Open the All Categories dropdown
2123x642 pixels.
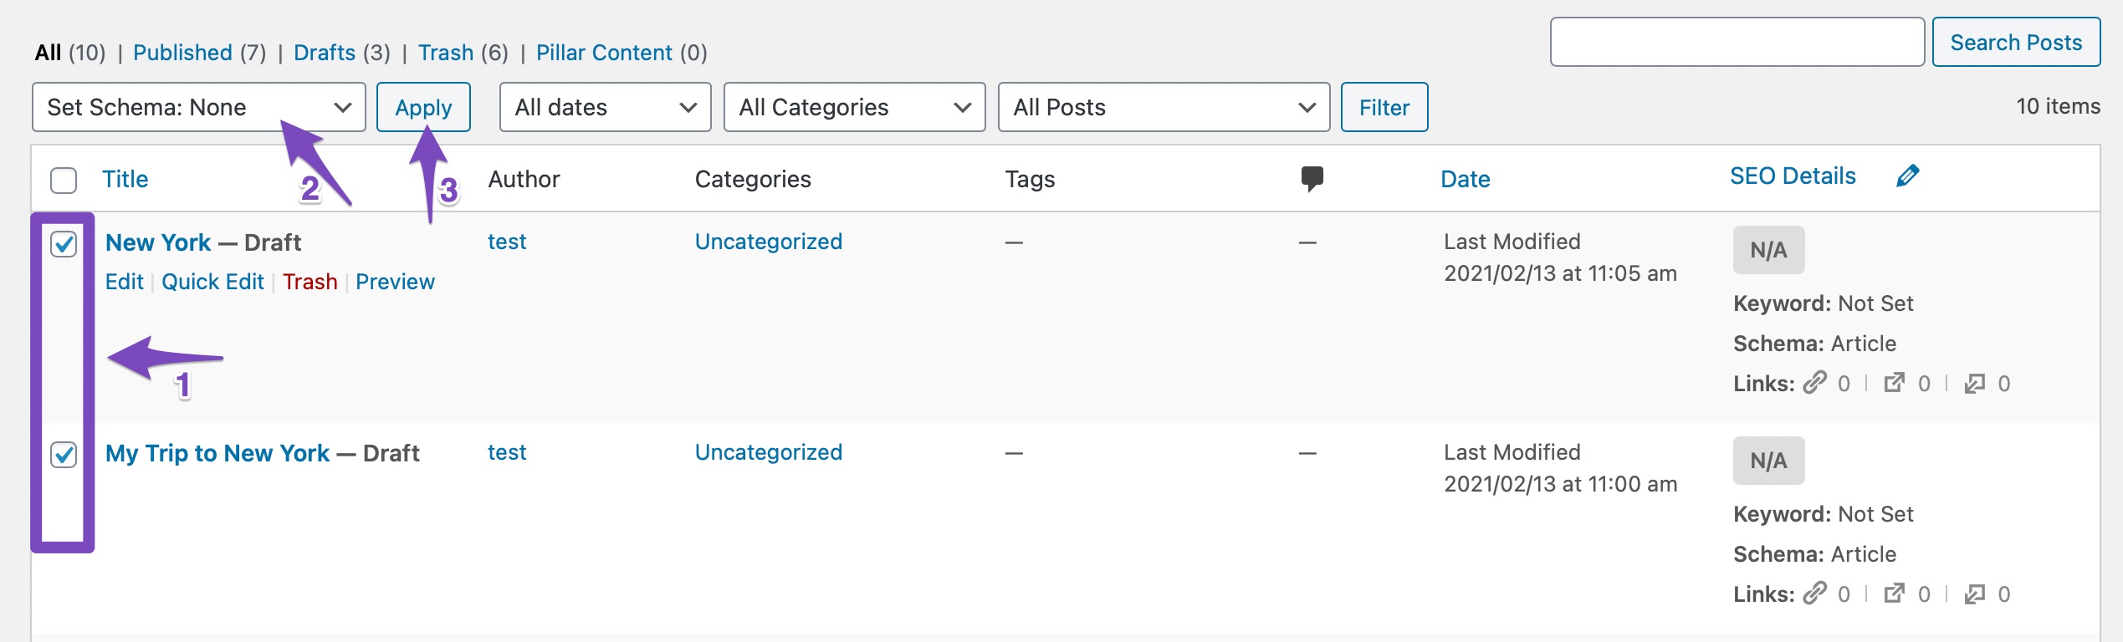tap(854, 107)
